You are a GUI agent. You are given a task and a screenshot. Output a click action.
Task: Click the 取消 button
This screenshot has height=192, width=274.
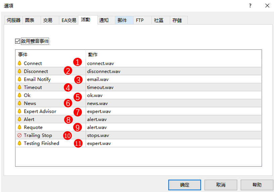[x=221, y=185]
